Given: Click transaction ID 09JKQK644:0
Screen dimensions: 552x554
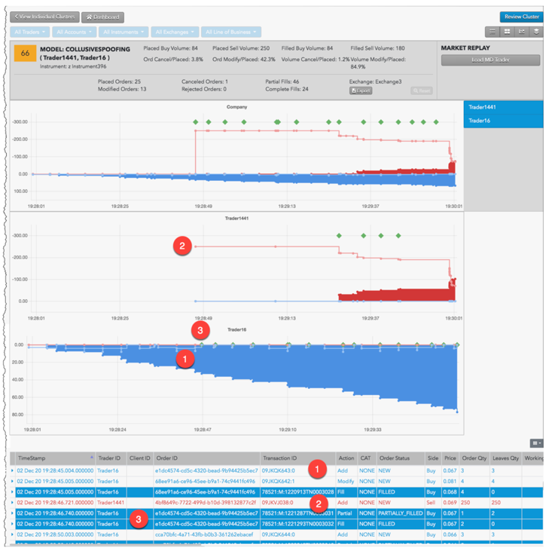Looking at the screenshot, I should (279, 534).
